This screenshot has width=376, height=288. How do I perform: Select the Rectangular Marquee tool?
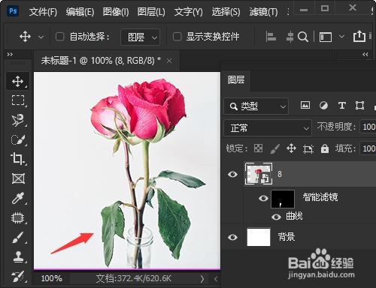coord(18,100)
